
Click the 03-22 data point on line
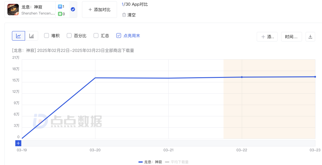coord(242,77)
